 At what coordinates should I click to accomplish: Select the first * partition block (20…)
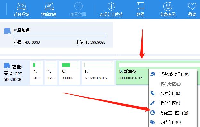tap(37, 73)
